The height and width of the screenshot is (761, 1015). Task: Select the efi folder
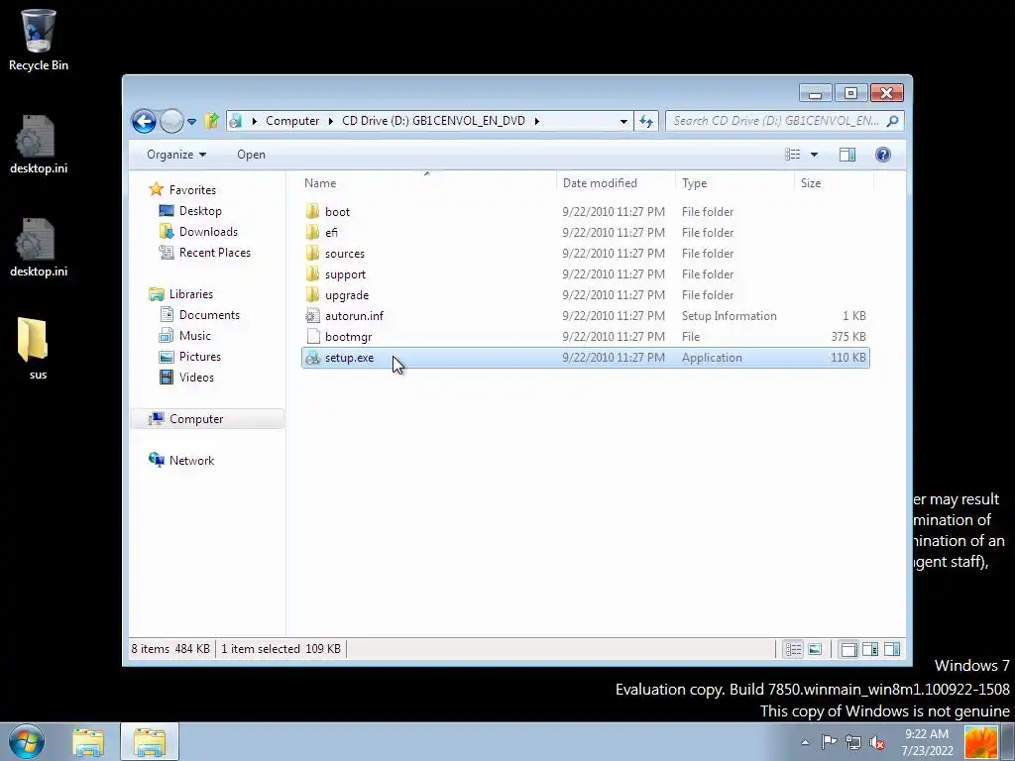(x=585, y=232)
